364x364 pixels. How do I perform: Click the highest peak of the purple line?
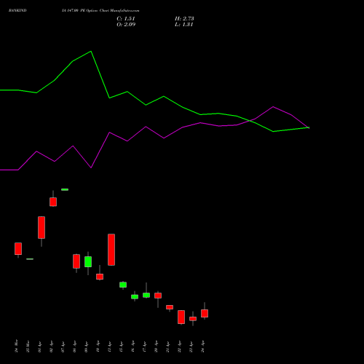click(x=273, y=107)
